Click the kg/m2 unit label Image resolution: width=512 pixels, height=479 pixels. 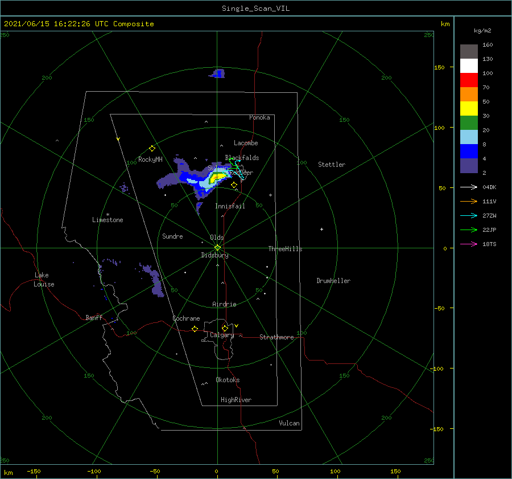[x=482, y=31]
